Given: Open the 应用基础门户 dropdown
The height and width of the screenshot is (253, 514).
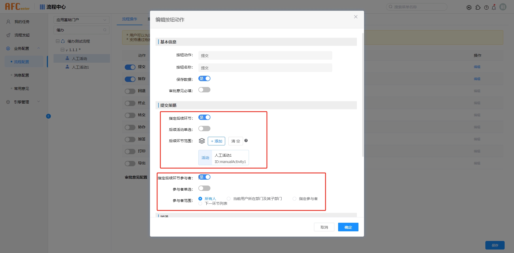Looking at the screenshot, I should pyautogui.click(x=82, y=20).
